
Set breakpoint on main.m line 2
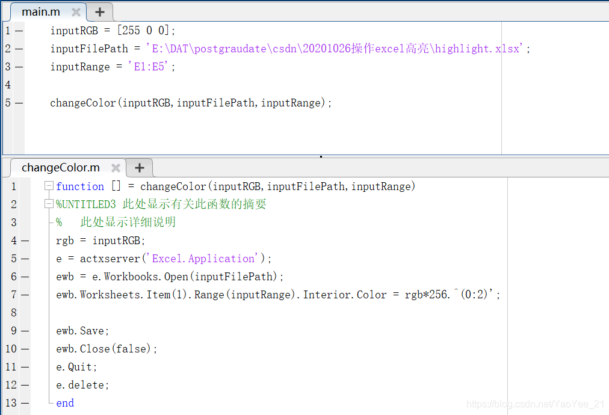19,49
